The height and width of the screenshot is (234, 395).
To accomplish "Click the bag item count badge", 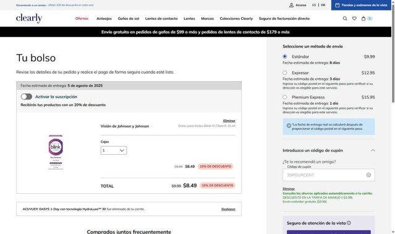I will pos(370,19).
